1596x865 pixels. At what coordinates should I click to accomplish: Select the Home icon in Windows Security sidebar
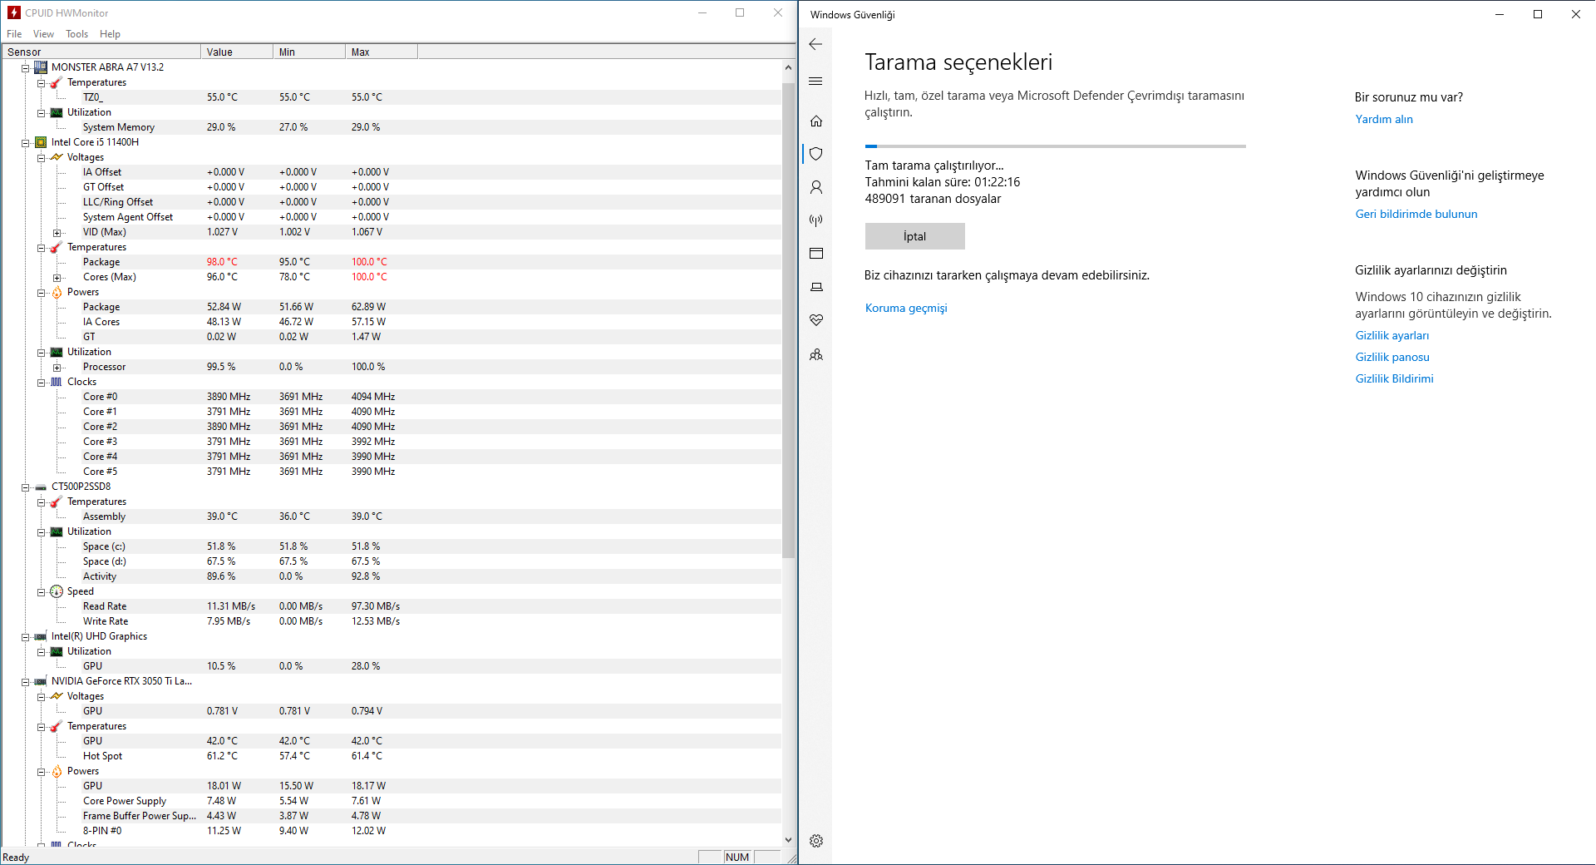click(x=815, y=121)
